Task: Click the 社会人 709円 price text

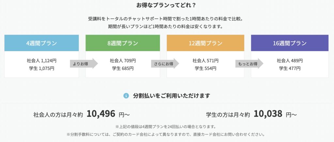Action: [123, 61]
